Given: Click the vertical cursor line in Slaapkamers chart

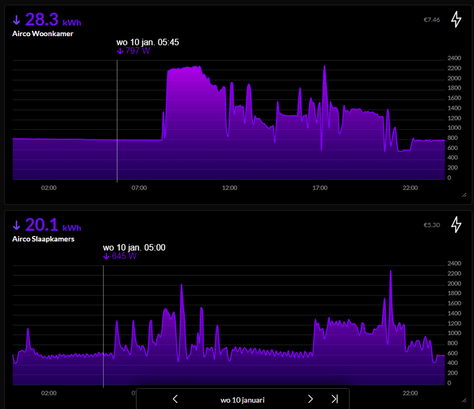Looking at the screenshot, I should (x=103, y=326).
